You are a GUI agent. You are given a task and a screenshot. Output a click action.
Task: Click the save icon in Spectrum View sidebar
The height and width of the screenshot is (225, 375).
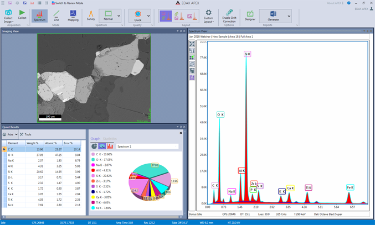coord(192,77)
